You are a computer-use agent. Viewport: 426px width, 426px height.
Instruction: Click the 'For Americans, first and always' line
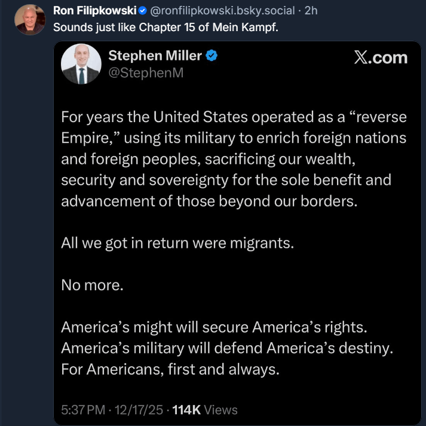coord(170,369)
